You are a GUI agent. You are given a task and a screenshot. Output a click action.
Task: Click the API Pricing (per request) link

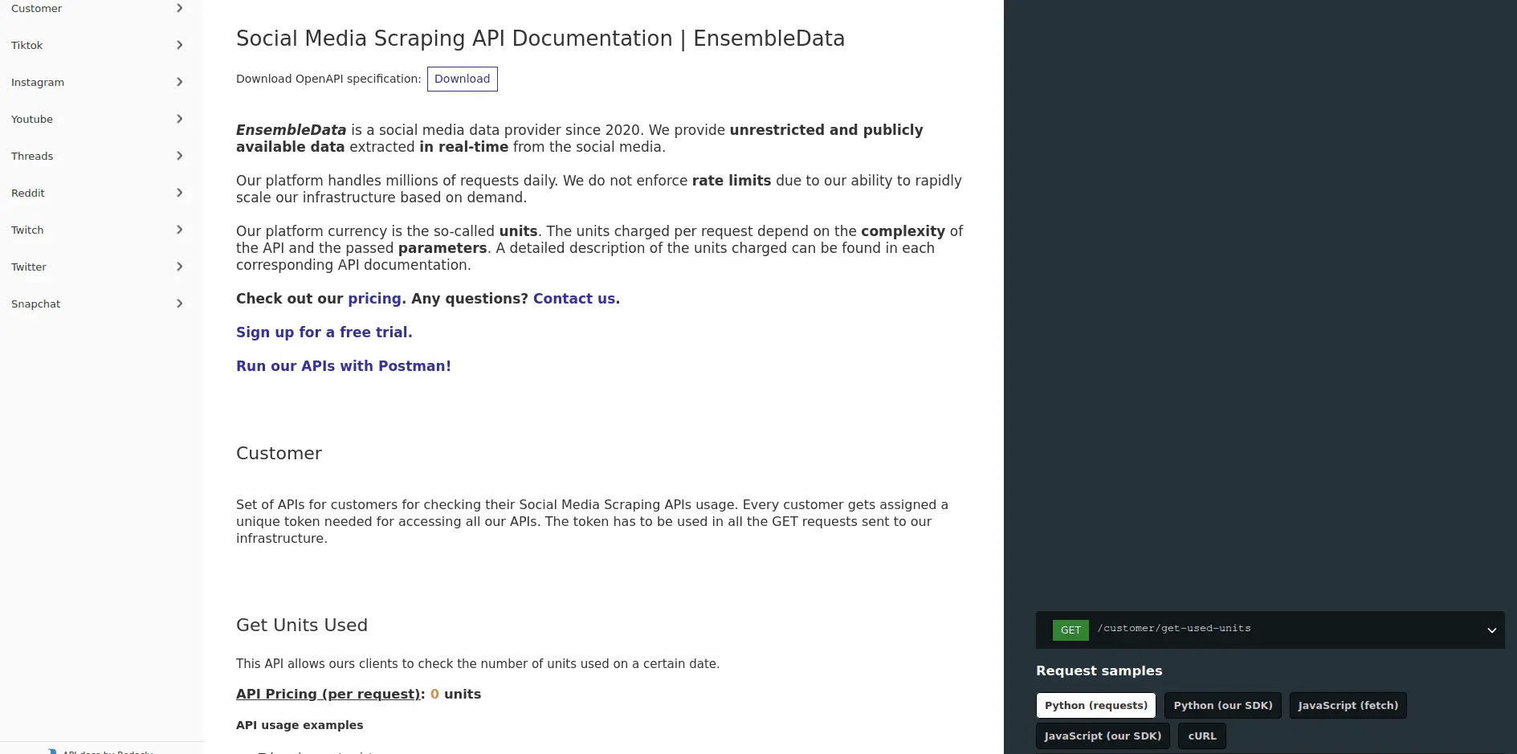(328, 694)
